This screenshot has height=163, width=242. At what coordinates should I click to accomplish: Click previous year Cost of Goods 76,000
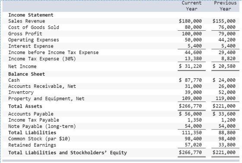[x=227, y=27]
